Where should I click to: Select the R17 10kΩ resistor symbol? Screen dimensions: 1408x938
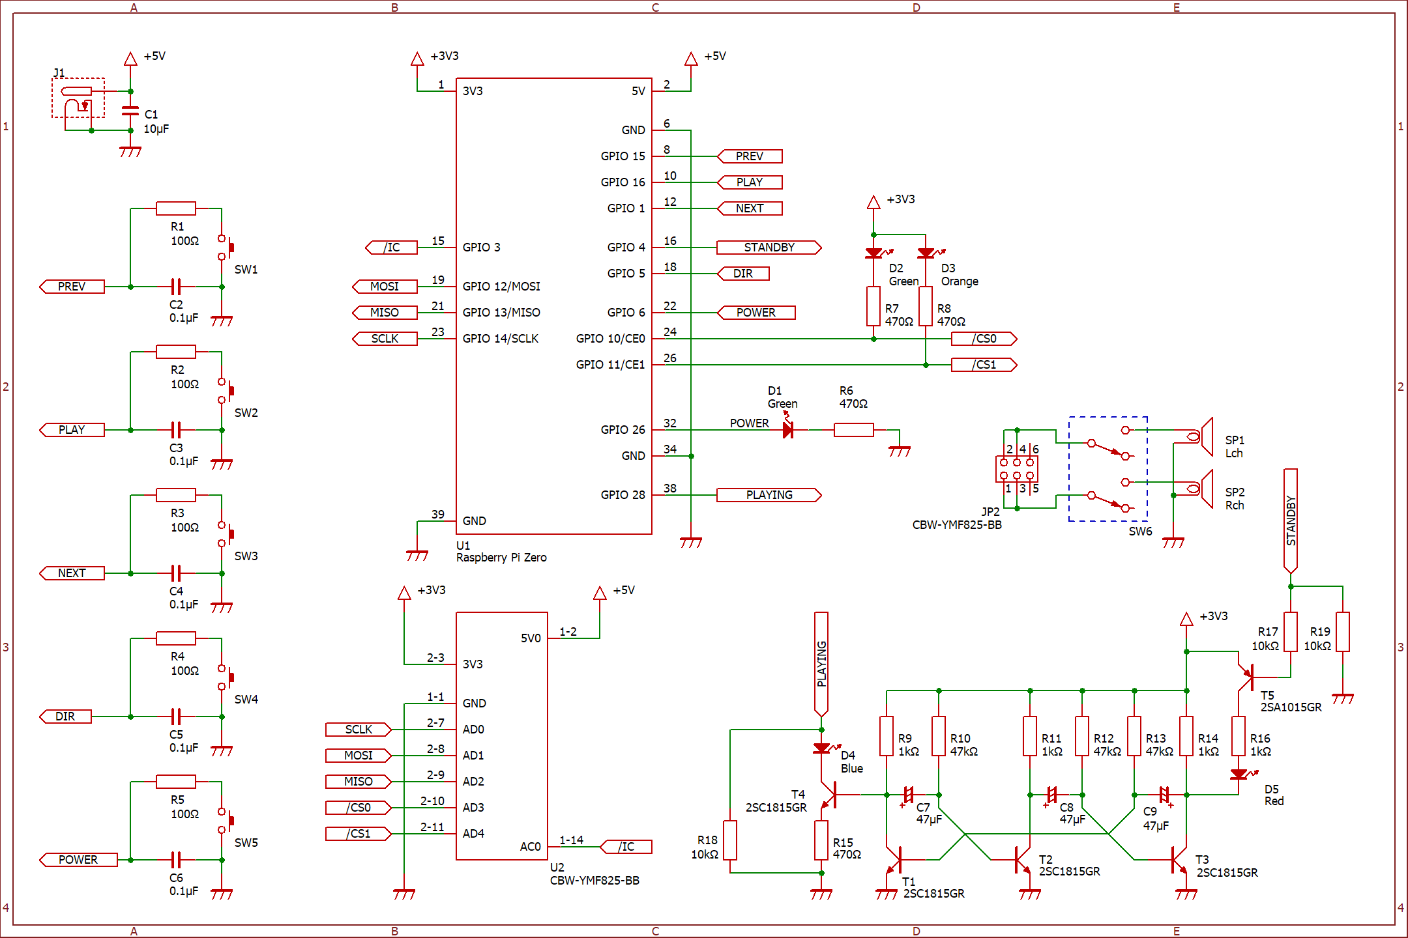click(x=1291, y=632)
